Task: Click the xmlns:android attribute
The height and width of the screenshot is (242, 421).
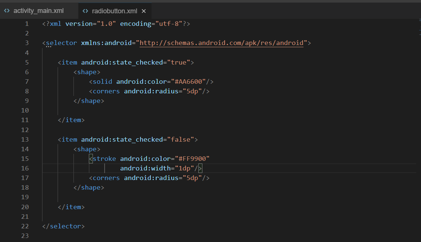Action: click(106, 43)
